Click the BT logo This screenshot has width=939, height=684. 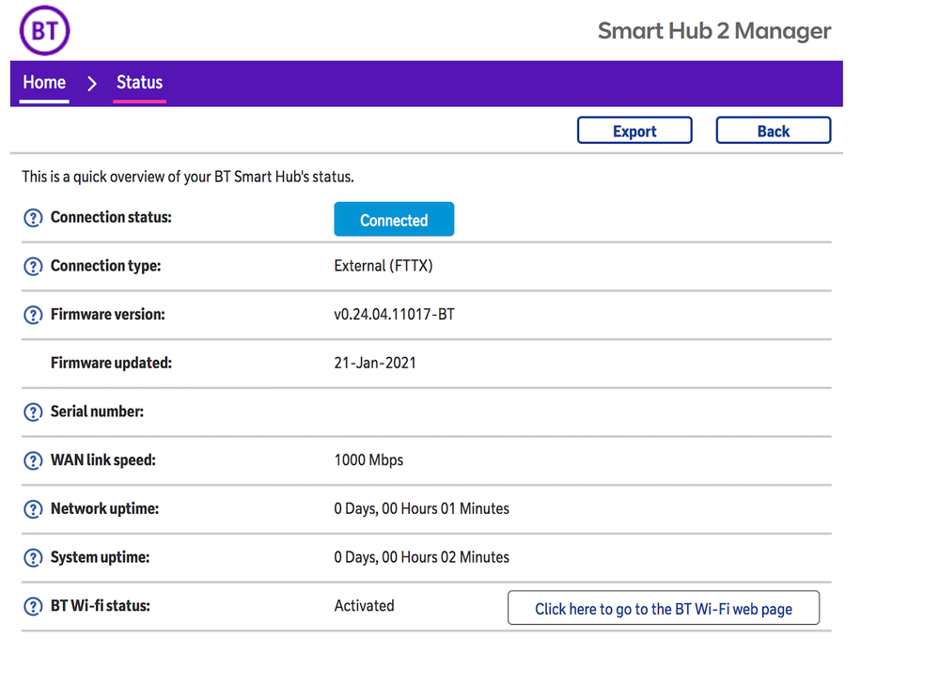[x=44, y=31]
